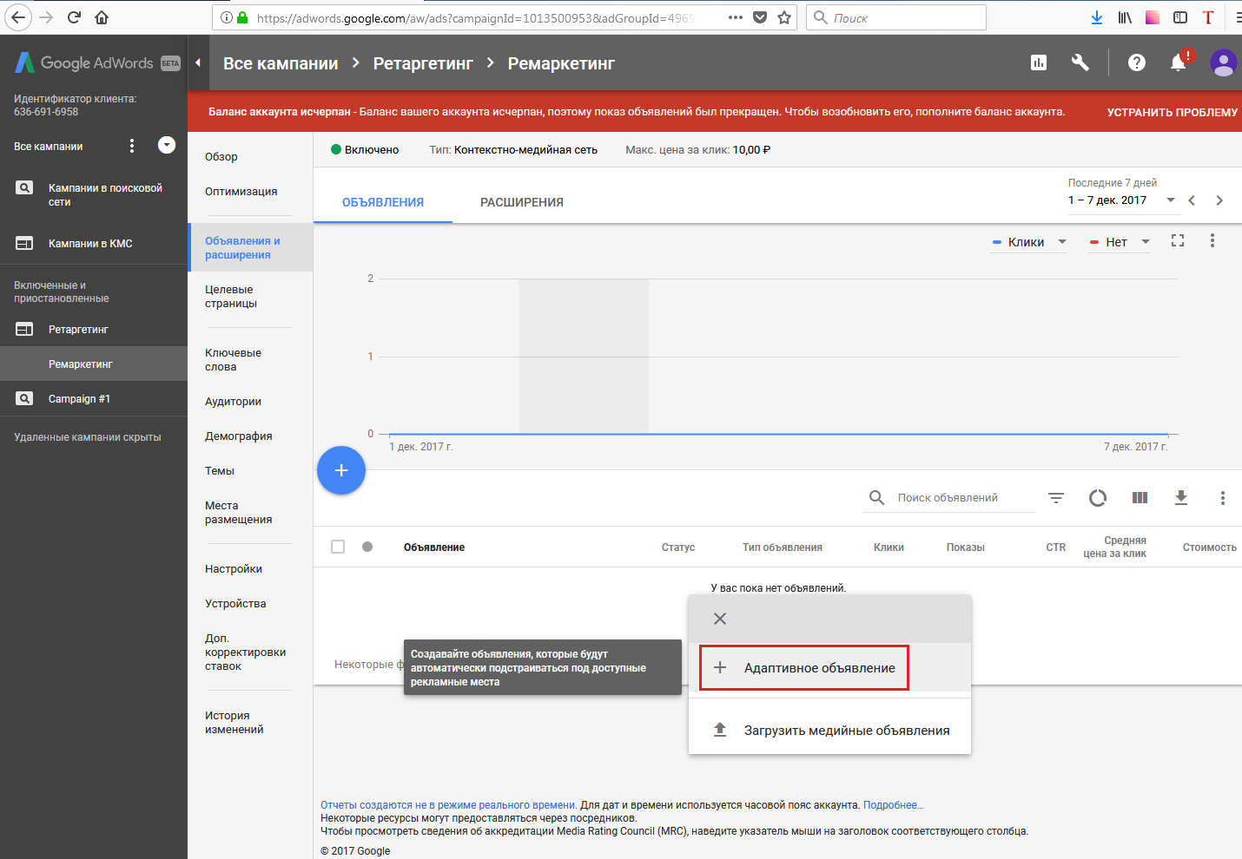Open the help question mark icon
Image resolution: width=1242 pixels, height=859 pixels.
[1137, 62]
